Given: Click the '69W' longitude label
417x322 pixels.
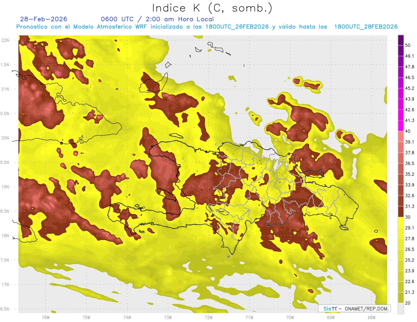Looking at the screenshot, I should pos(330,317).
